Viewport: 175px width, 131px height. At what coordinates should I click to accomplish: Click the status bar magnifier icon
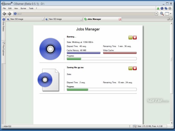tap(135, 126)
